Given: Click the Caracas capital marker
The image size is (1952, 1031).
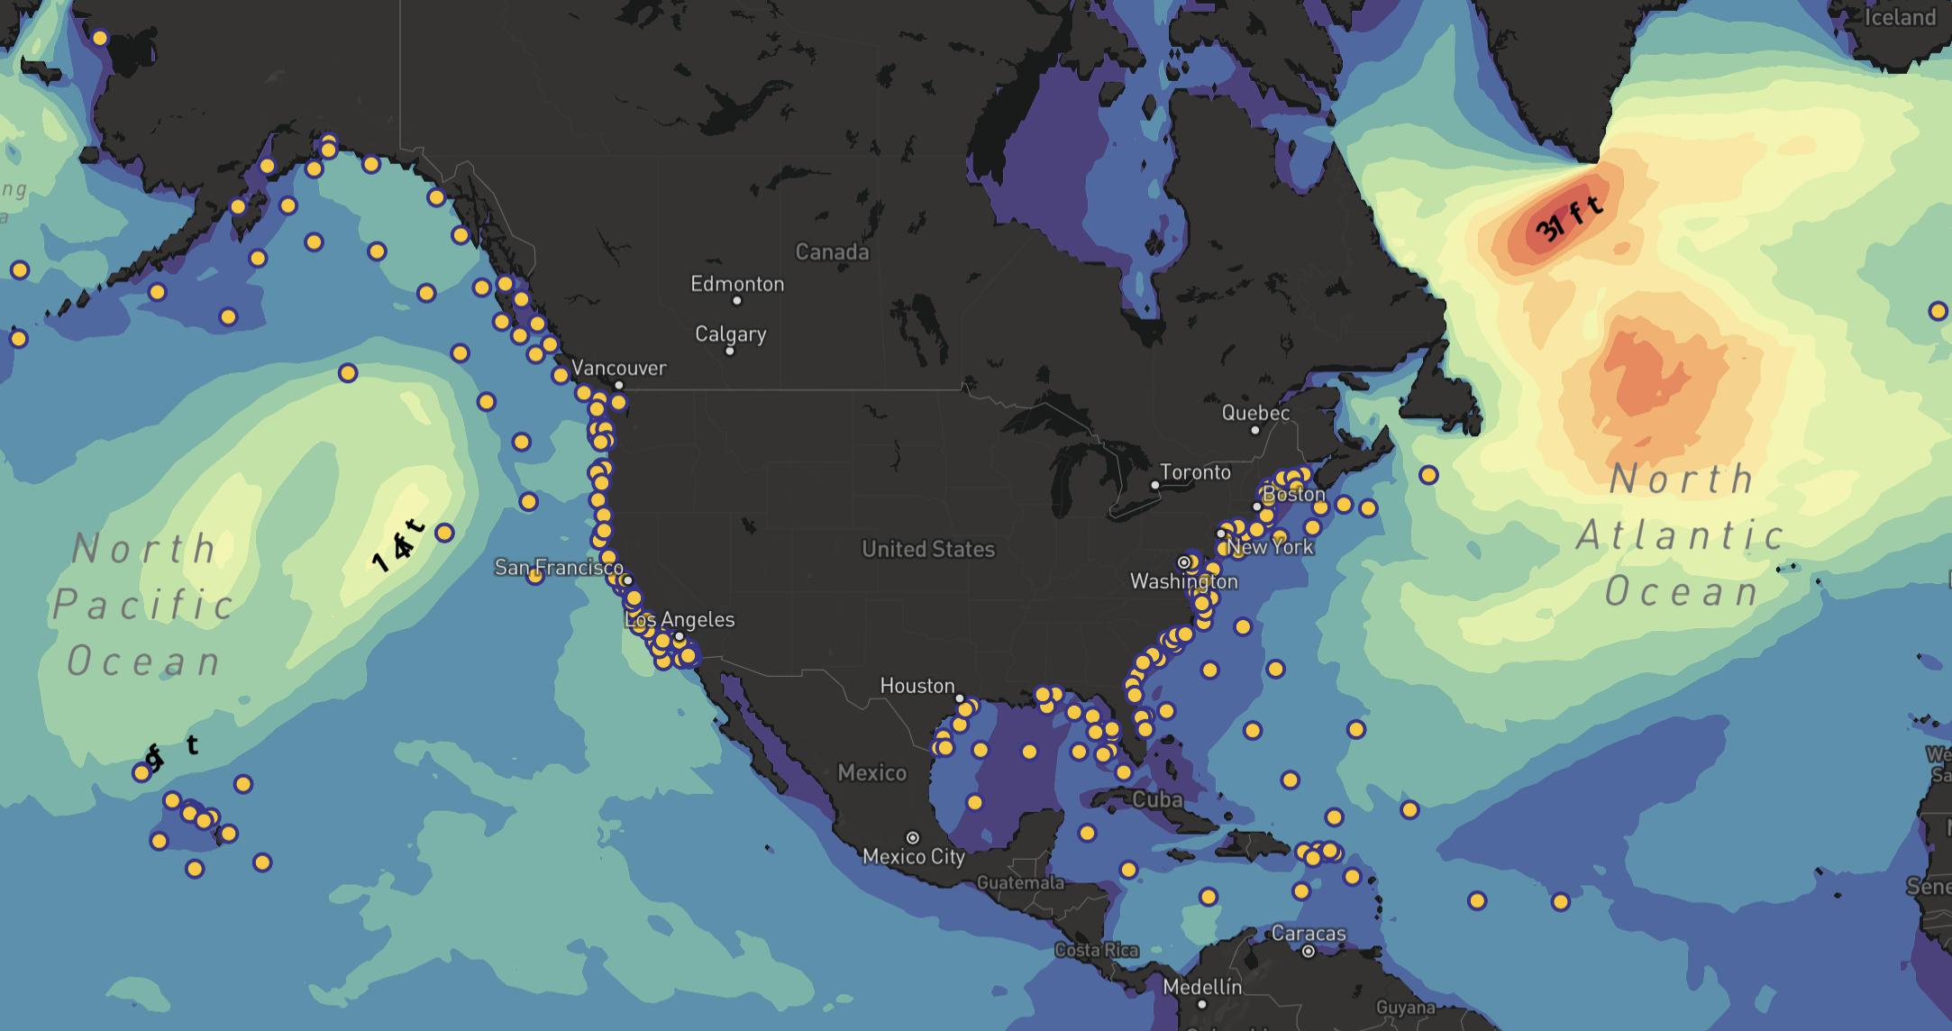Looking at the screenshot, I should click(1309, 951).
